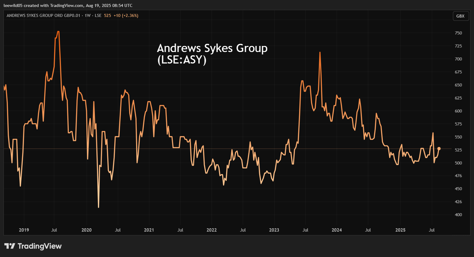The image size is (474, 257).
Task: Click the 476 price axis label
Action: [x=458, y=176]
